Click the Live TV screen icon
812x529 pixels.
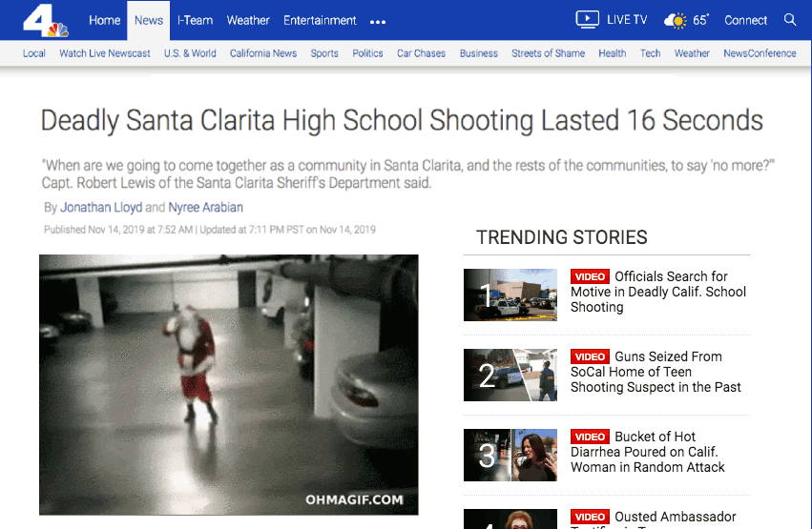[587, 20]
